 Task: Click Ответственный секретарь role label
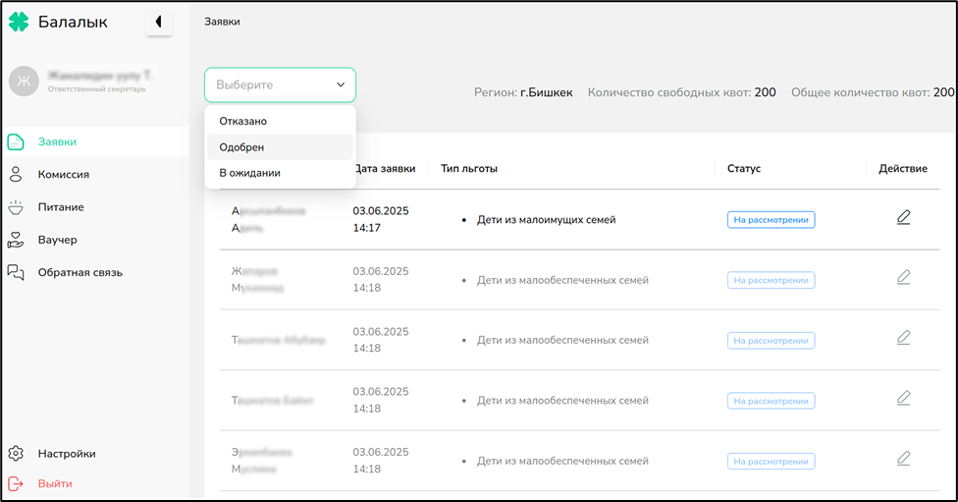click(97, 89)
